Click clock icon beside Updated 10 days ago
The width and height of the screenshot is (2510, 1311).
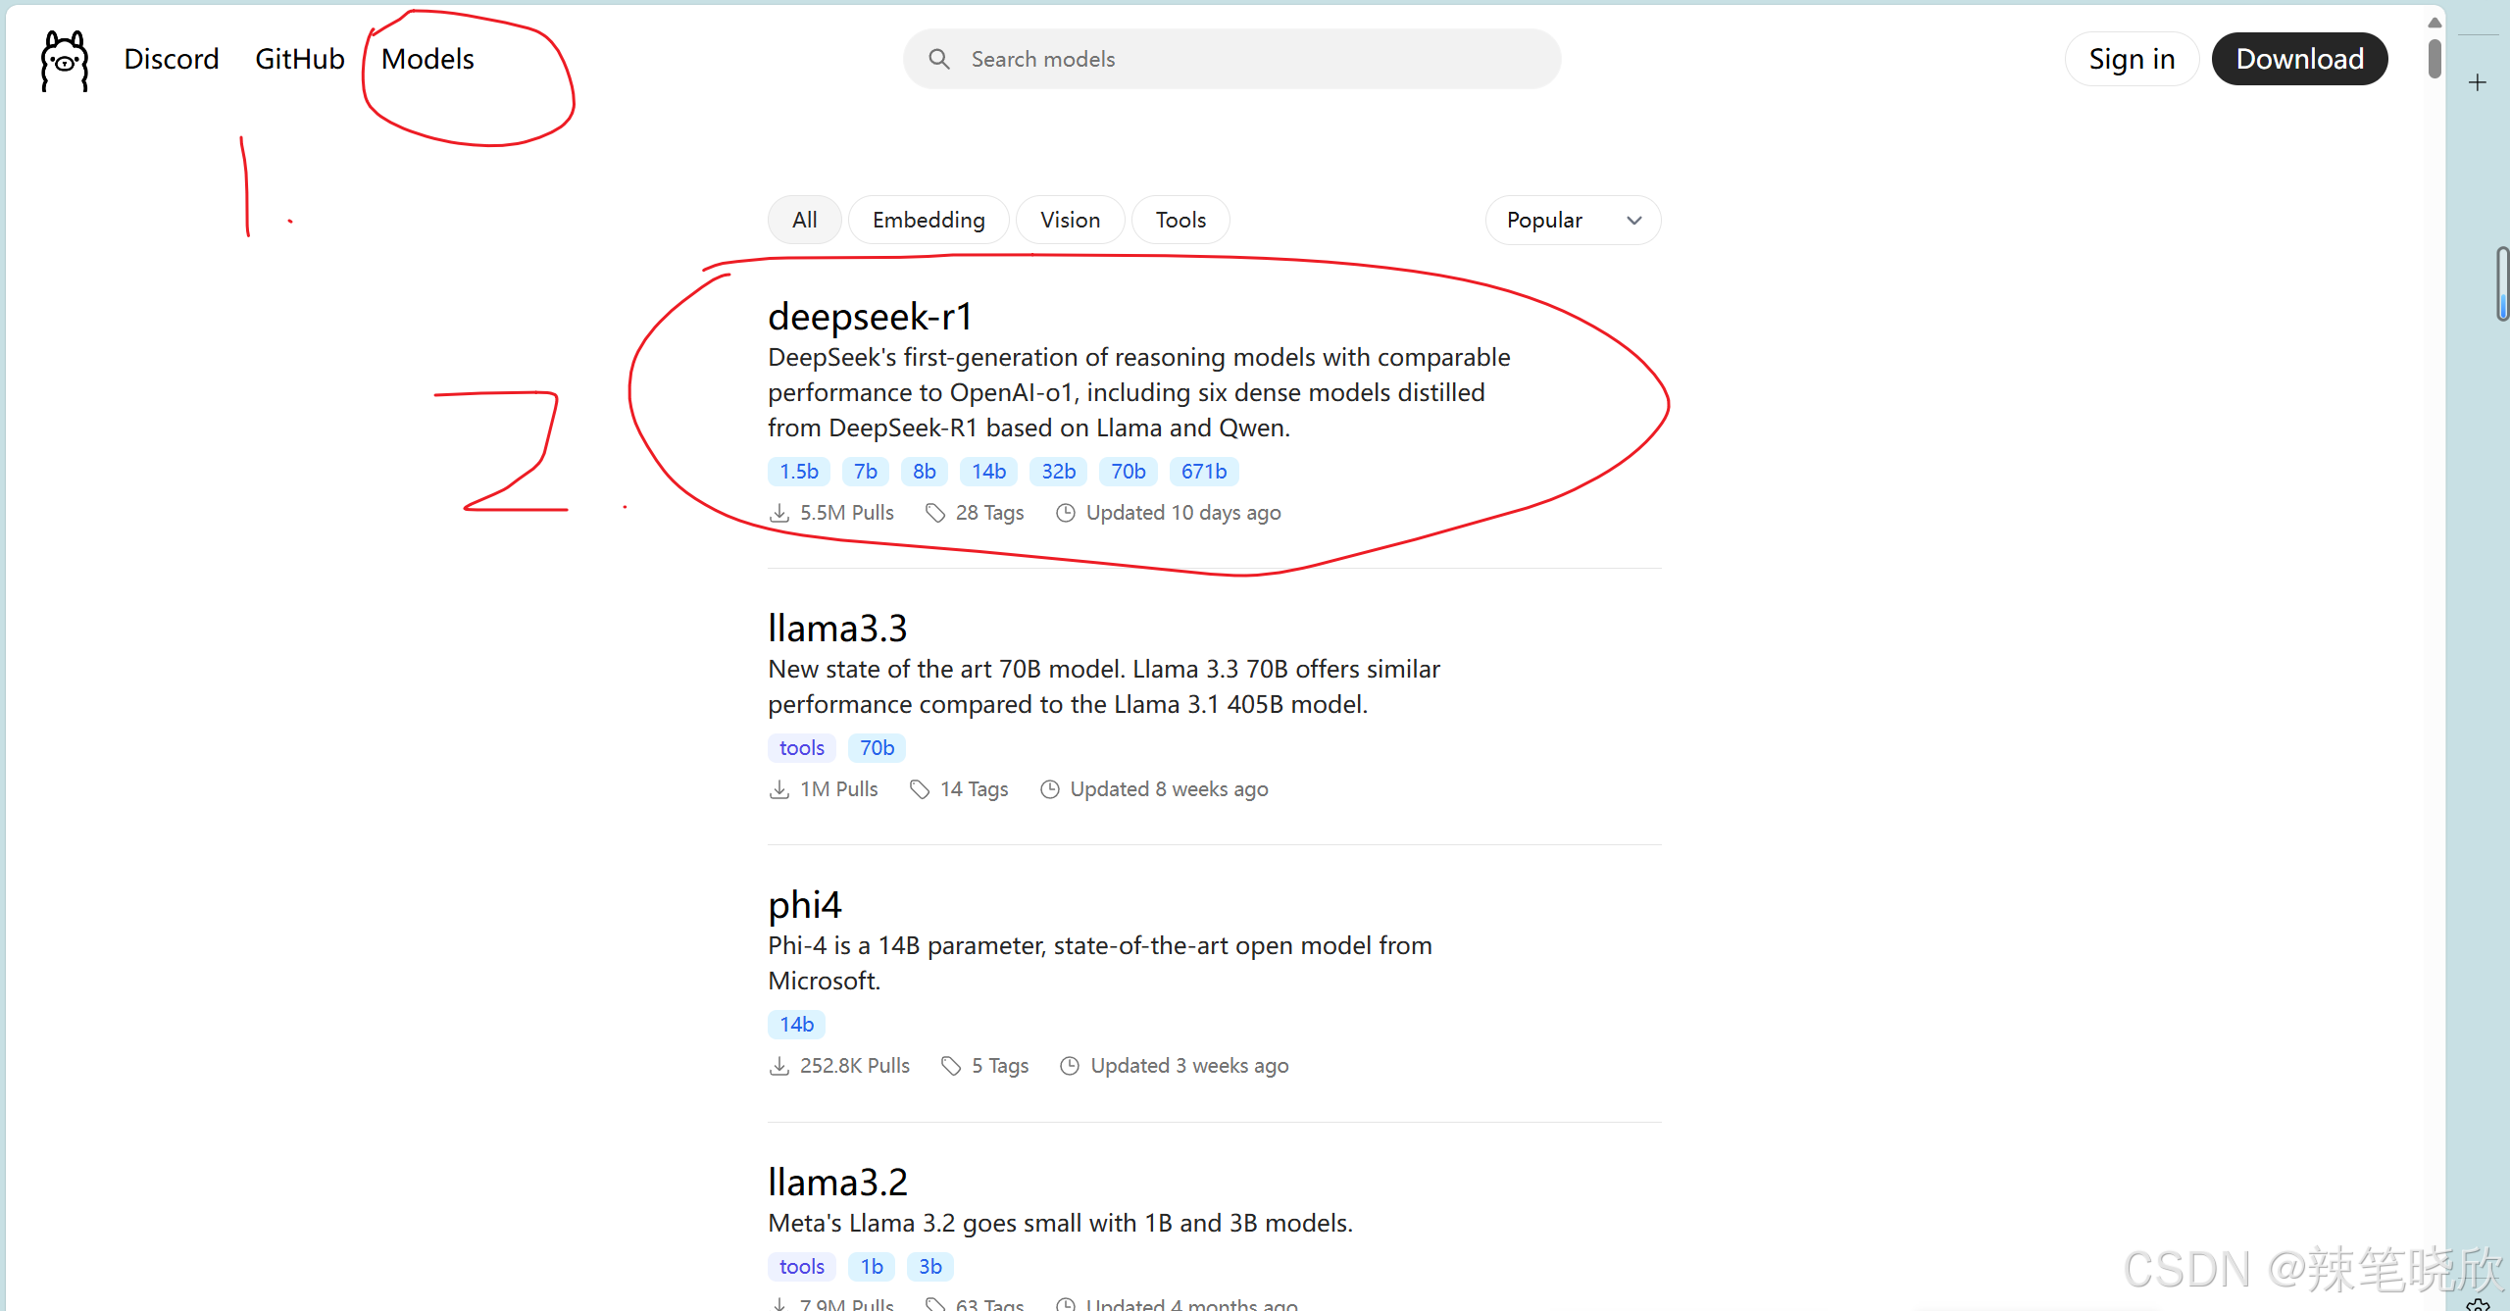pyautogui.click(x=1066, y=513)
